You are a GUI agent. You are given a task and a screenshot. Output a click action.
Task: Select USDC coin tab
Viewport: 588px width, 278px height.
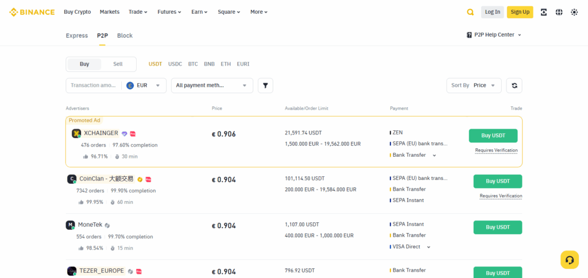[x=175, y=64]
